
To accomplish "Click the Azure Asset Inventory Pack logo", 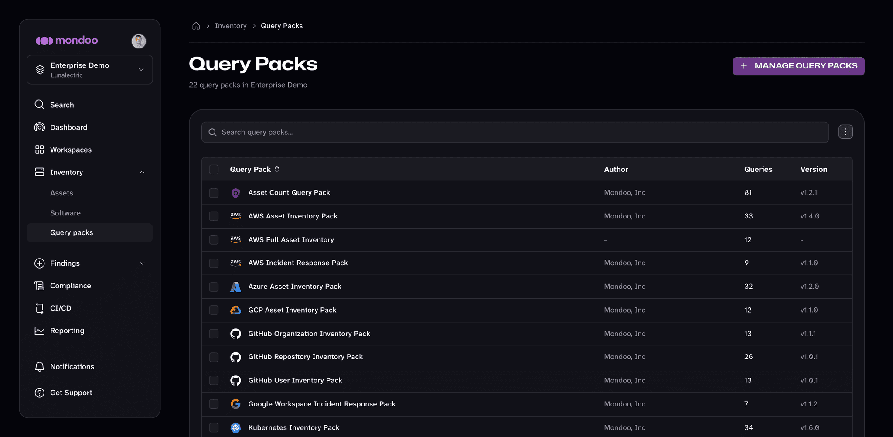I will (235, 287).
